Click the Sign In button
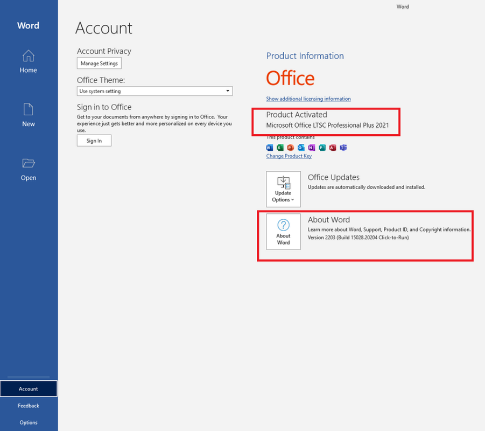485x431 pixels. pyautogui.click(x=94, y=141)
